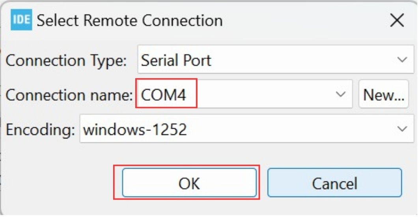The width and height of the screenshot is (418, 217).
Task: Click the "Encoding:" label
Action: [40, 129]
